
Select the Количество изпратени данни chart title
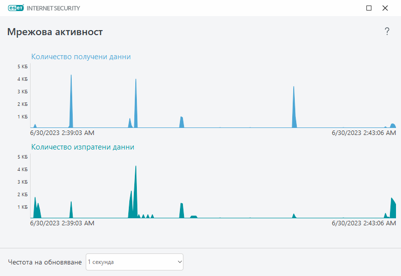83,147
